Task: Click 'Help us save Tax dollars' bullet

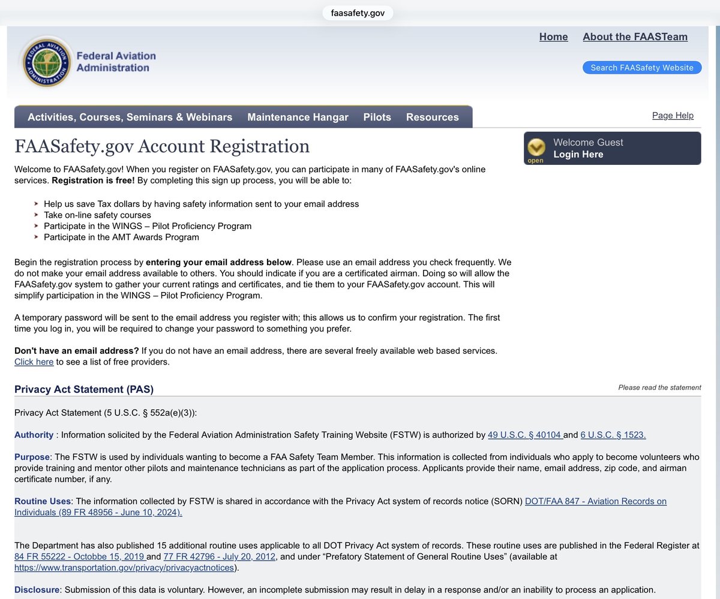Action: tap(201, 204)
